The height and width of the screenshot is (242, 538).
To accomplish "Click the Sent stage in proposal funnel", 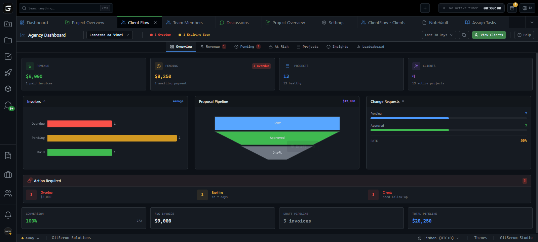I will click(277, 123).
